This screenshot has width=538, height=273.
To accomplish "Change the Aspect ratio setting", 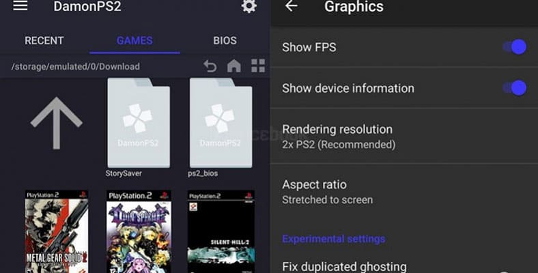I will coord(404,191).
